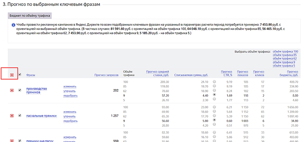Click 'уточнить' for 'пасхальные пряники'
Screen dimensions: 302x142
tap(69, 116)
